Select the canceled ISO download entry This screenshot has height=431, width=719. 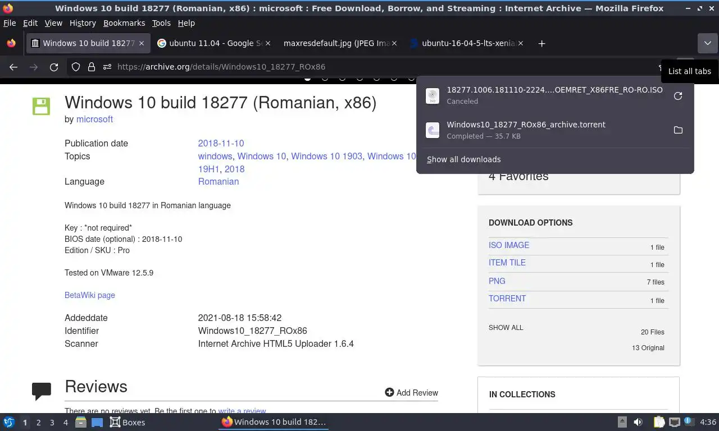point(555,95)
